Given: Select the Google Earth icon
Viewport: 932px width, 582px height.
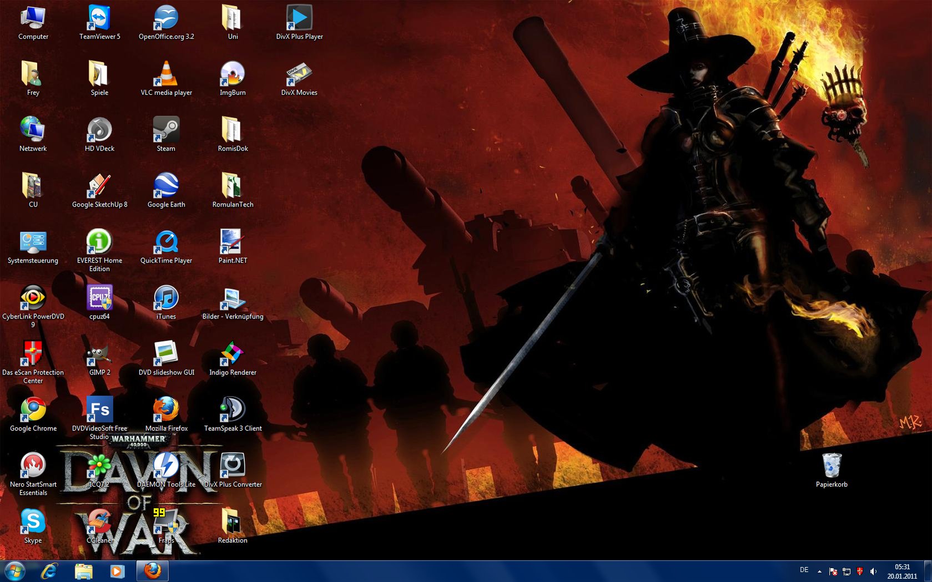Looking at the screenshot, I should [x=166, y=187].
